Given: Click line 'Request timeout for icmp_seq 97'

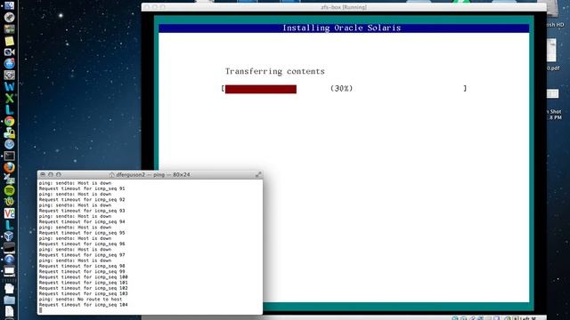Looking at the screenshot, I should click(x=82, y=255).
